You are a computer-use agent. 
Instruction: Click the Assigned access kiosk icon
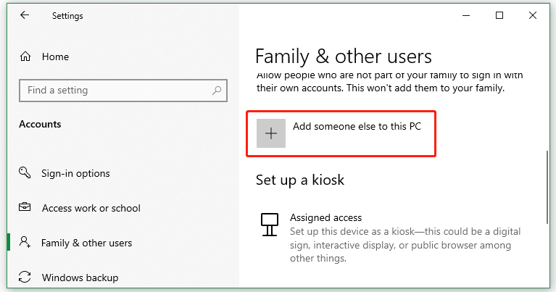(x=270, y=225)
